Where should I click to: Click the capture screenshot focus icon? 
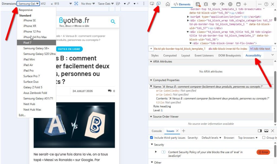tap(76, 4)
